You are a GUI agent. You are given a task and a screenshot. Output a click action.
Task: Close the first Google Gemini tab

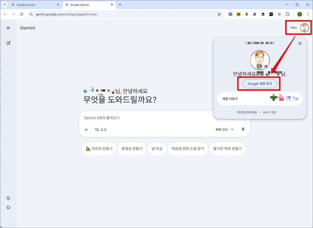pyautogui.click(x=58, y=5)
